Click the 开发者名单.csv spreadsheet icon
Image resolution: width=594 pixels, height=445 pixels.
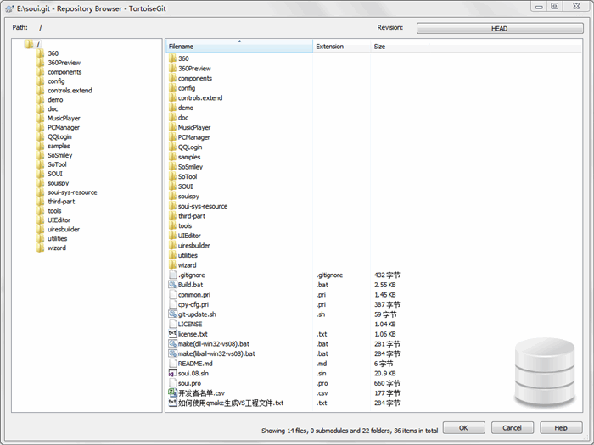point(172,392)
